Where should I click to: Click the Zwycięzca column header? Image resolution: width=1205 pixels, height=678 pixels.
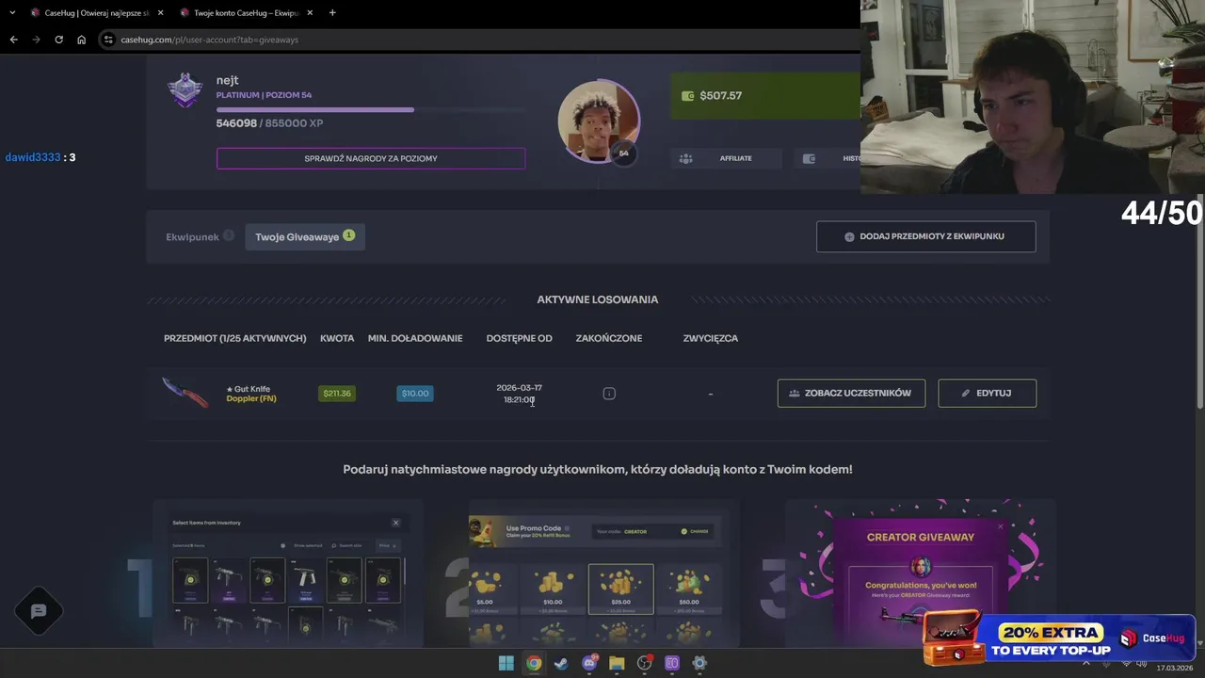[711, 338]
